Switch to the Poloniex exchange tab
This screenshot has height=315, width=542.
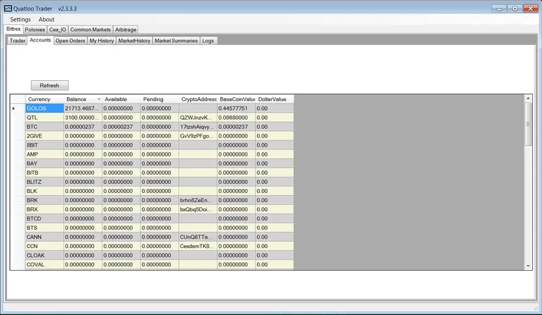pos(35,30)
